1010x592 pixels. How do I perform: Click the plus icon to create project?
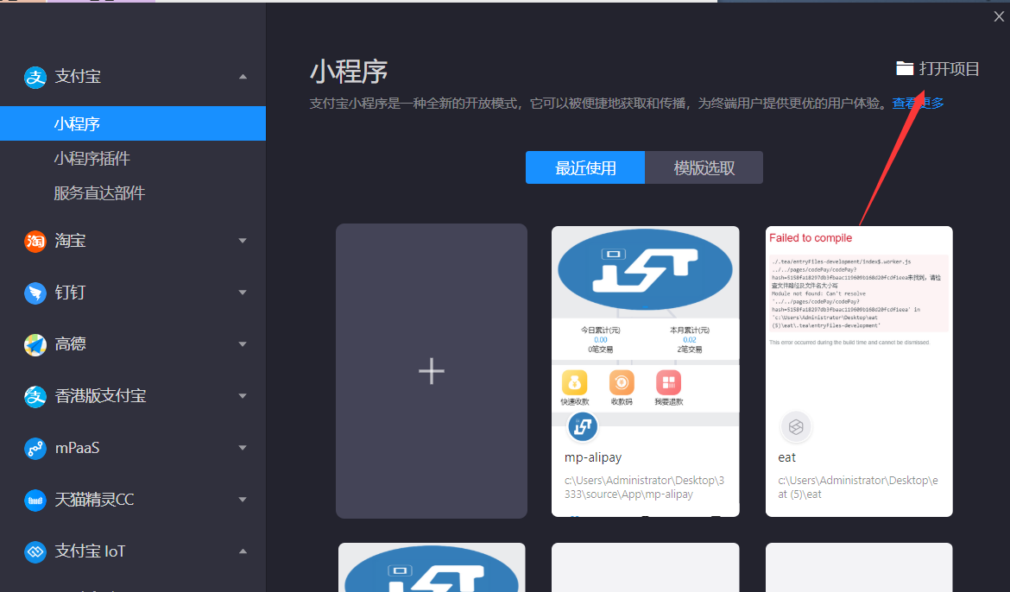point(432,371)
